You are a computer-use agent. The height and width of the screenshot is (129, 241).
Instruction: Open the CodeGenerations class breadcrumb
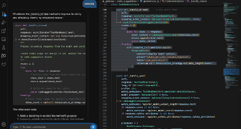pos(174,1)
